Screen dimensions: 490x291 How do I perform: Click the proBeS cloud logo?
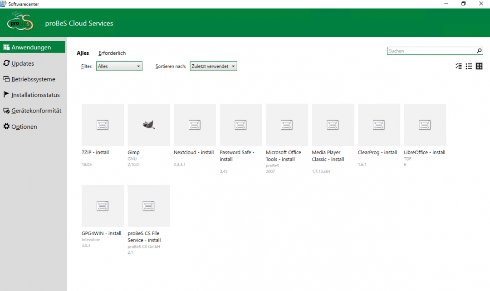[x=20, y=22]
